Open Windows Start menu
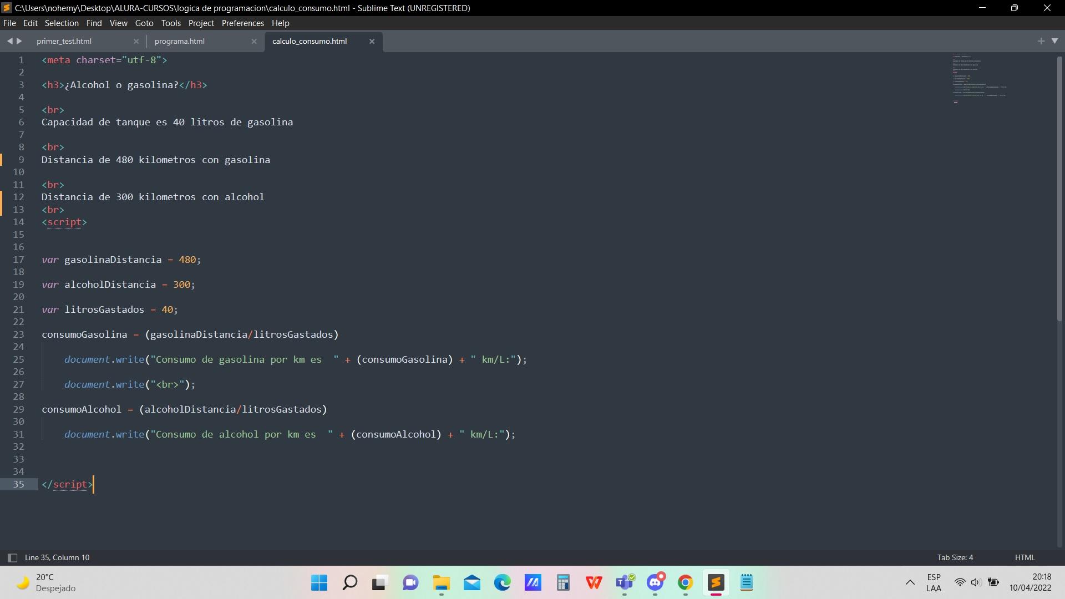Screen dimensions: 1065x599 coord(319,582)
